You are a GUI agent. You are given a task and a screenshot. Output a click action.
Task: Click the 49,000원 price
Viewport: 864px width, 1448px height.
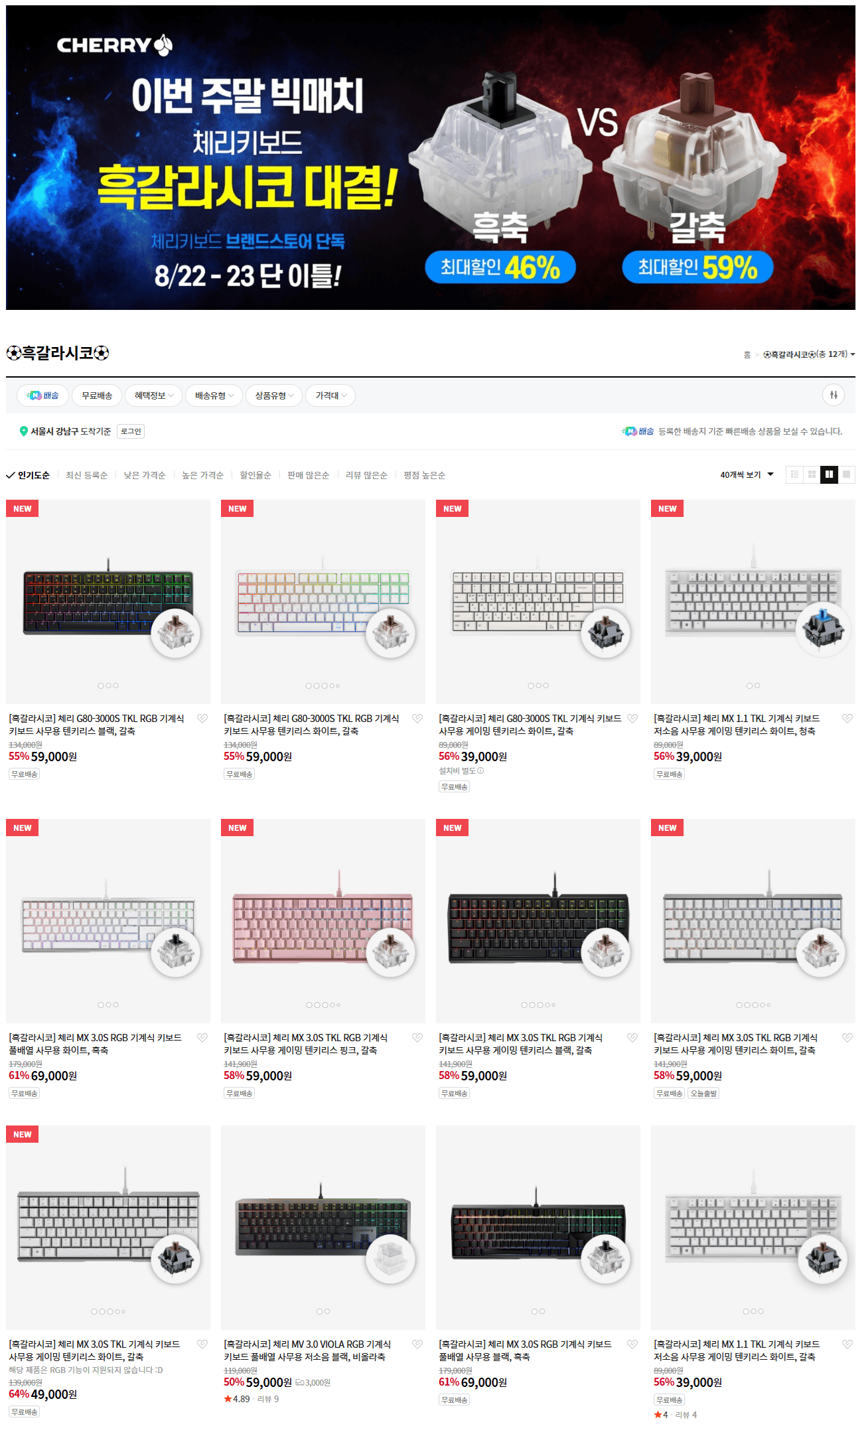point(54,1394)
